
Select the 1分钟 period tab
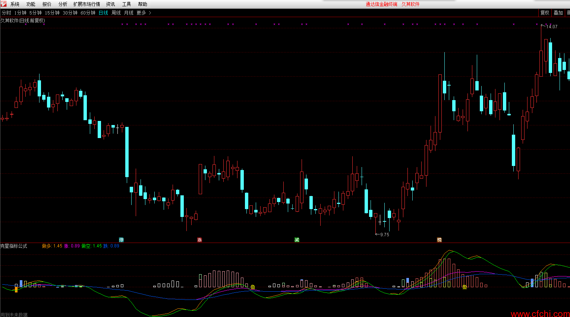pyautogui.click(x=21, y=13)
